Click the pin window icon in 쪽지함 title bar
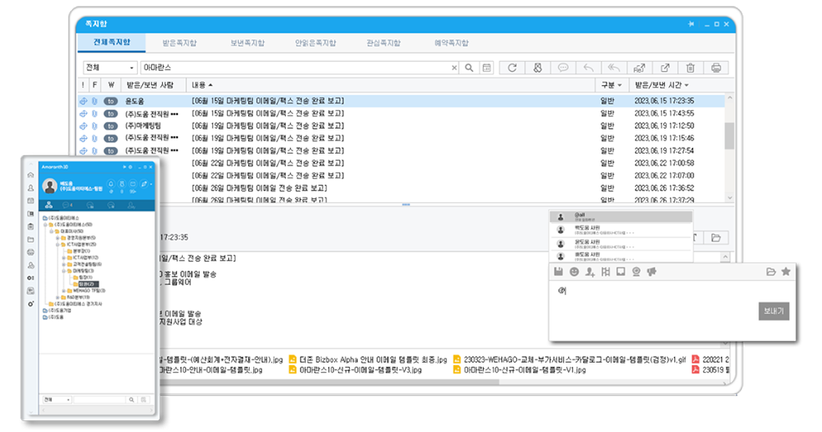Screen dimensions: 822x432 tap(692, 24)
